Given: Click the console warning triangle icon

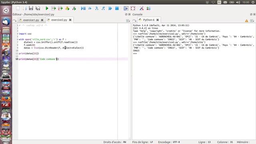Looking at the screenshot, I should 246,21.
